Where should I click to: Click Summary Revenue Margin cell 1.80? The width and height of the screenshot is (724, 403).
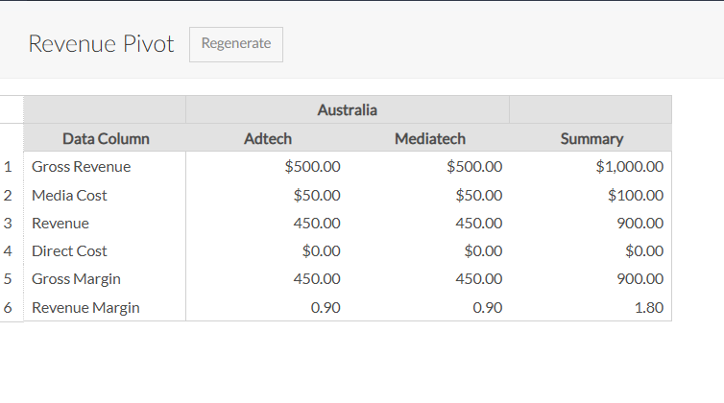[x=643, y=308]
